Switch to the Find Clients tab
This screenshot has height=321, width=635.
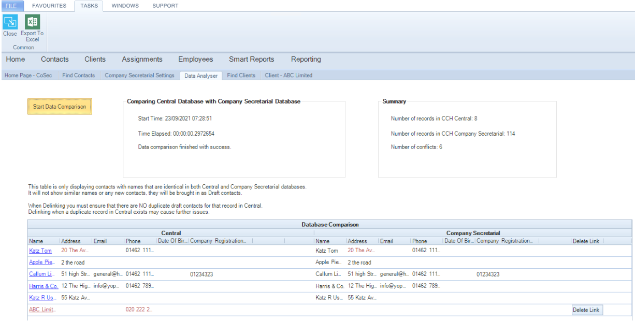pos(241,75)
